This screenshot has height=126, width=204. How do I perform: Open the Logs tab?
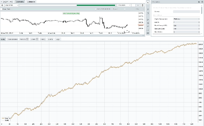tap(58, 39)
